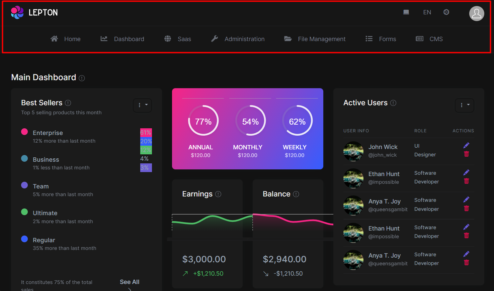Screen dimensions: 494x291
Task: Click info icon beside Best Sellers
Action: pos(68,103)
